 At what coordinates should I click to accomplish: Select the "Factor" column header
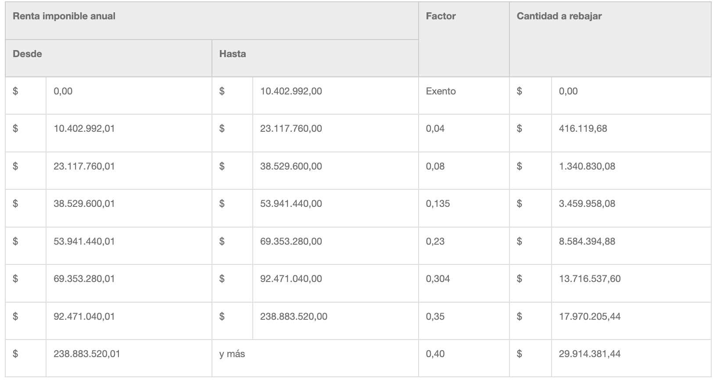(x=441, y=16)
